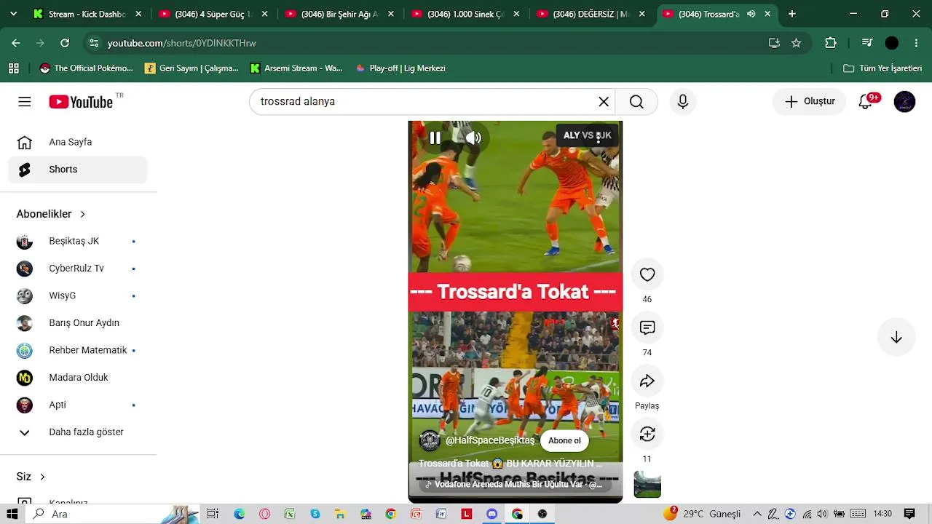932x524 pixels.
Task: Open the Geri Sayım bookmark
Action: pos(192,68)
